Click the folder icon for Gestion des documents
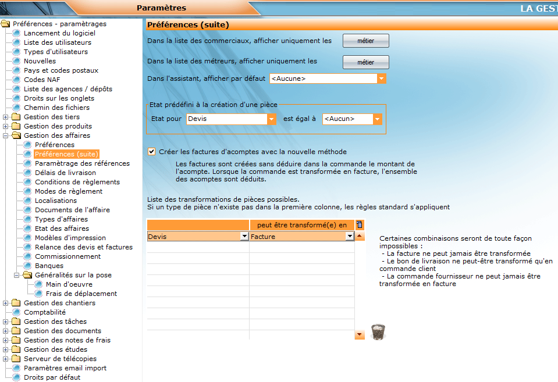Screen dimensions: 558x382 tap(16, 330)
